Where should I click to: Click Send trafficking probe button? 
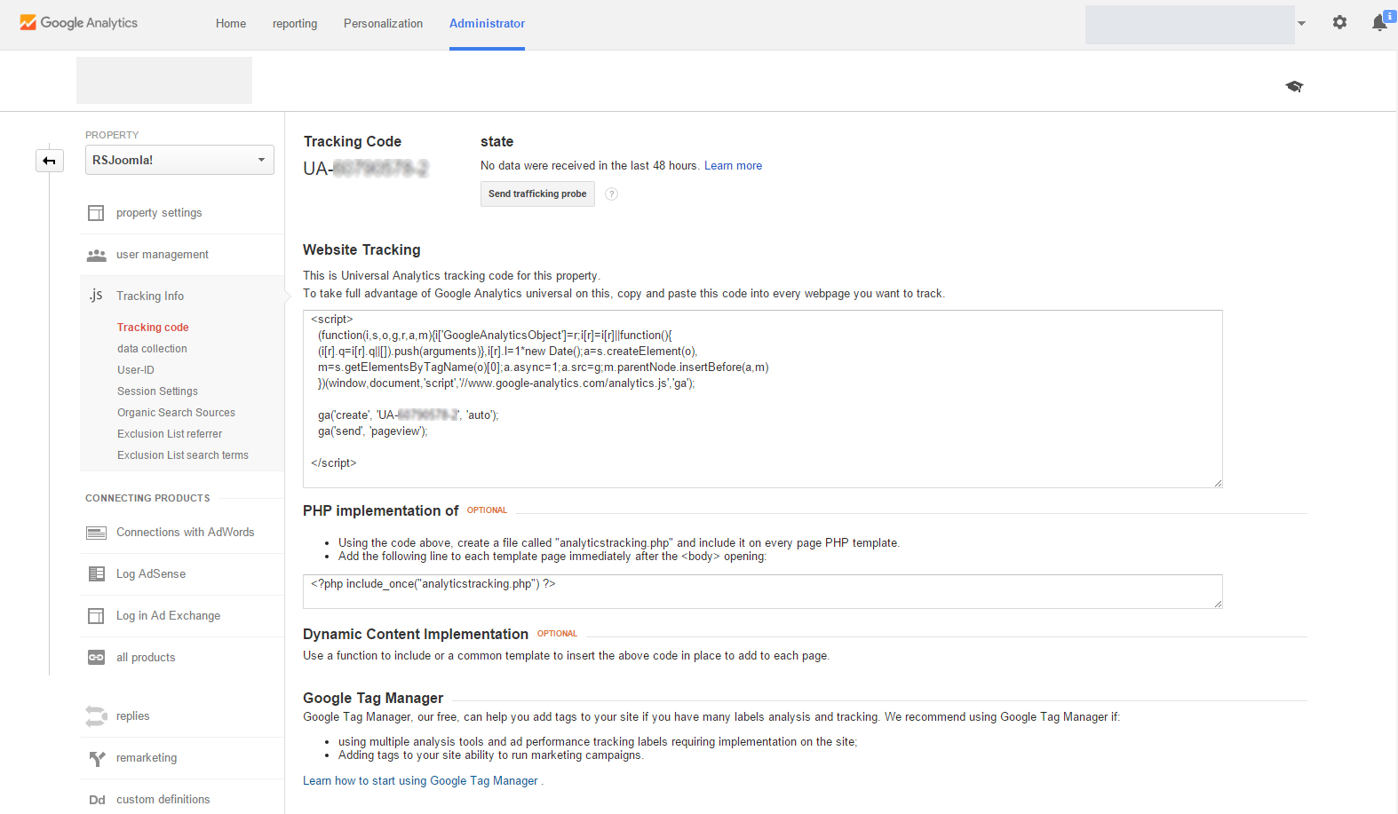pyautogui.click(x=537, y=194)
